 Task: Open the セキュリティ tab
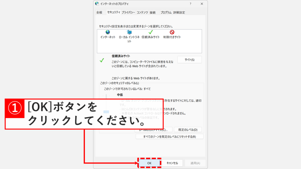coord(113,12)
